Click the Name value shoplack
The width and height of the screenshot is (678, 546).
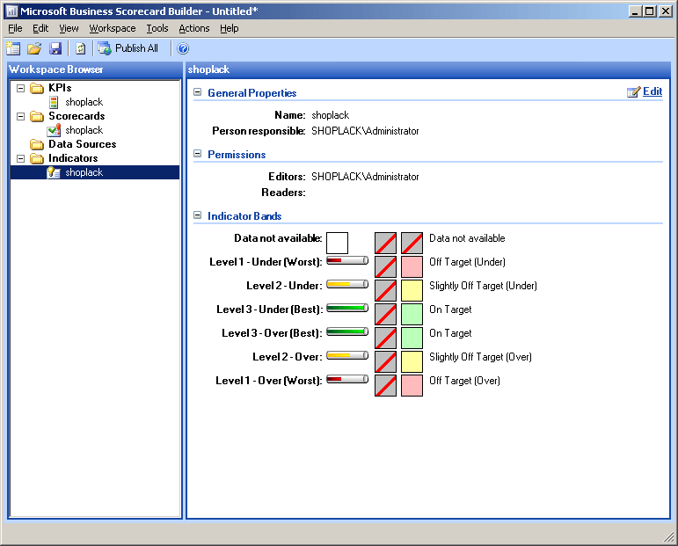coord(331,115)
